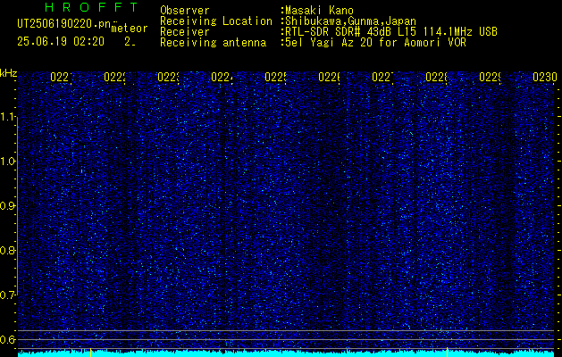562x357 pixels.
Task: Click the 5el Yagi Az 20 antenna text
Action: pos(373,43)
